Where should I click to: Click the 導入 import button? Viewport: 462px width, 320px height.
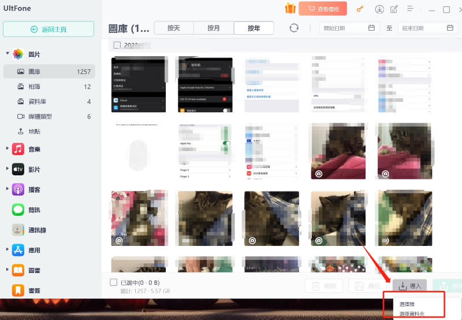pos(409,286)
